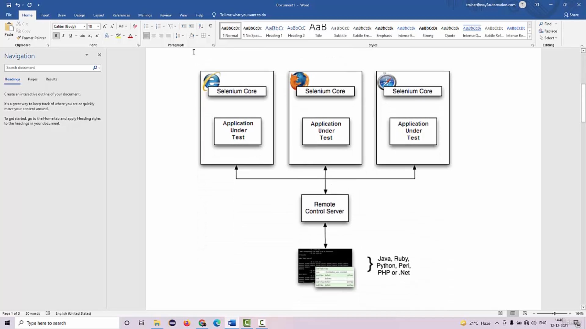Apply the yellow text highlight color
586x329 pixels.
pyautogui.click(x=118, y=36)
